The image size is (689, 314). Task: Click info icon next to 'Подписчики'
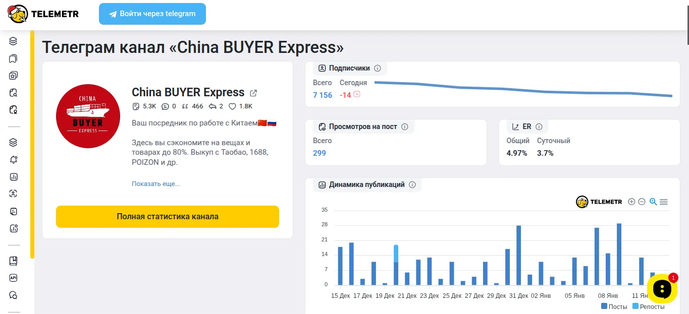point(378,68)
